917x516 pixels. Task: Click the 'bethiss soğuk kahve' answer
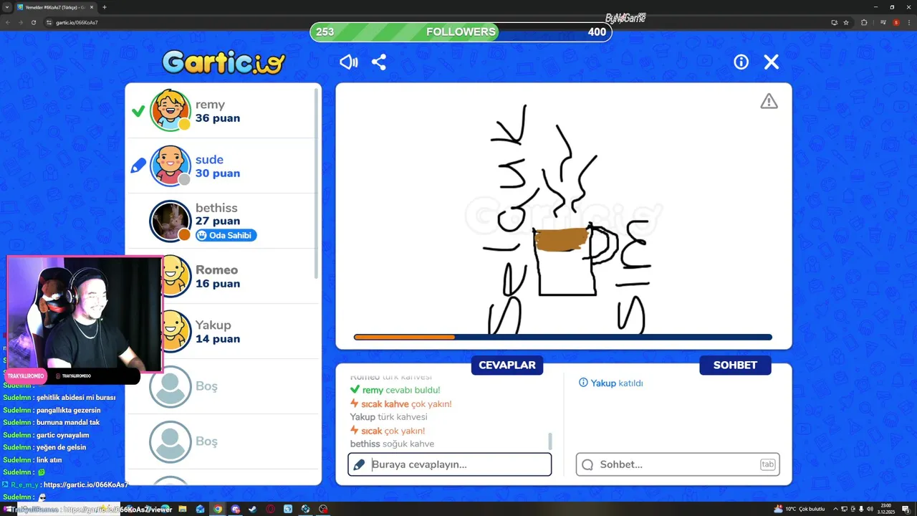[x=392, y=444]
